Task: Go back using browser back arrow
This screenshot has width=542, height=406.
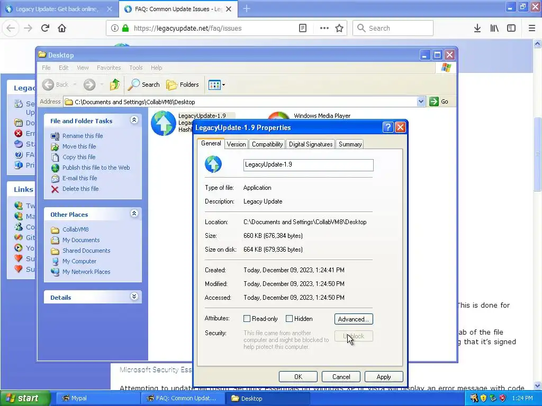Action: click(11, 28)
